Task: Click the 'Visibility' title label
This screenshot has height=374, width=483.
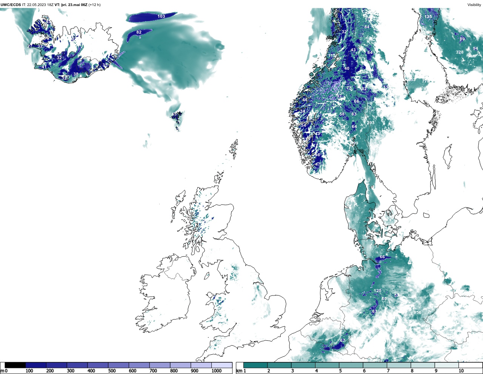Action: 474,5
